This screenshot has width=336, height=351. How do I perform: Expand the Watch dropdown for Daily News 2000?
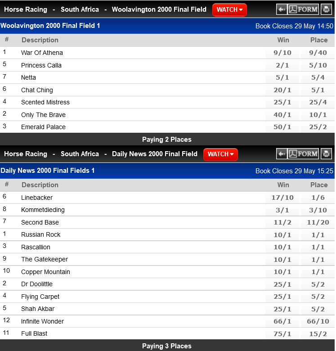click(x=220, y=154)
